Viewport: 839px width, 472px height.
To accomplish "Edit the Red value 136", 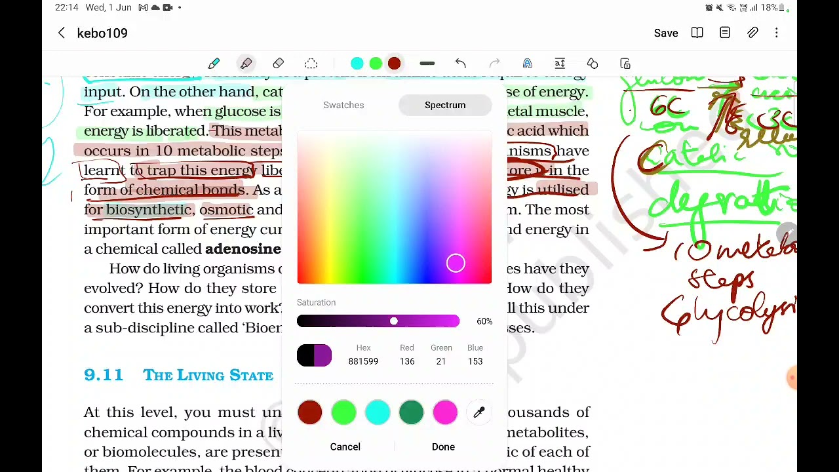I will pyautogui.click(x=407, y=361).
